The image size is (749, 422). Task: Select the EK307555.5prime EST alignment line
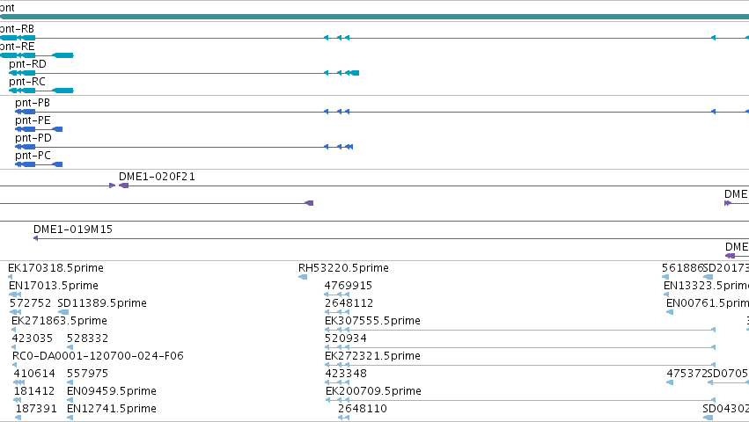(x=520, y=330)
